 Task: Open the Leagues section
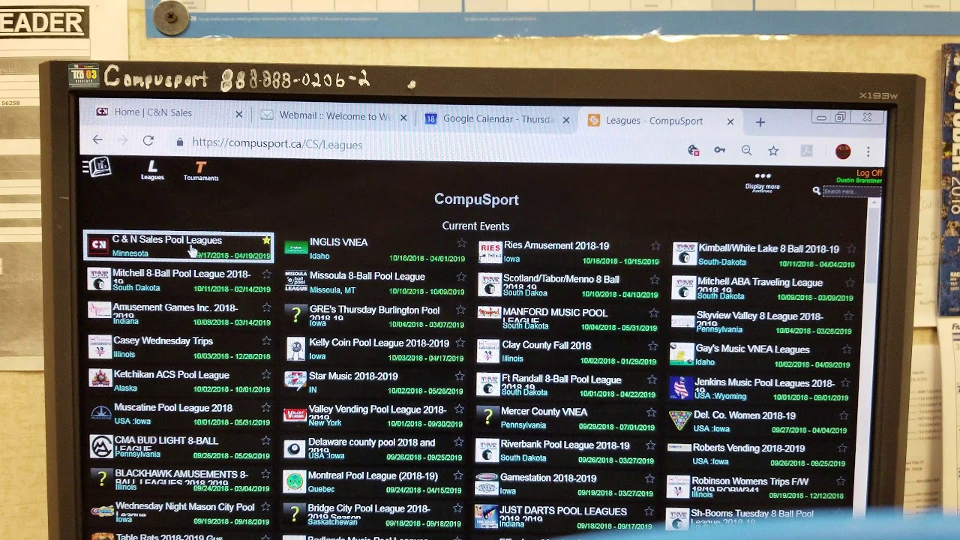click(x=152, y=171)
